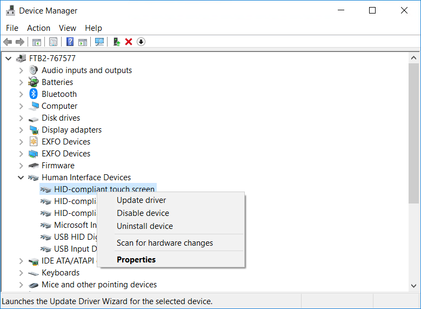Select the USB Input D device row
Viewport: 421px width, 309px height.
tap(75, 249)
